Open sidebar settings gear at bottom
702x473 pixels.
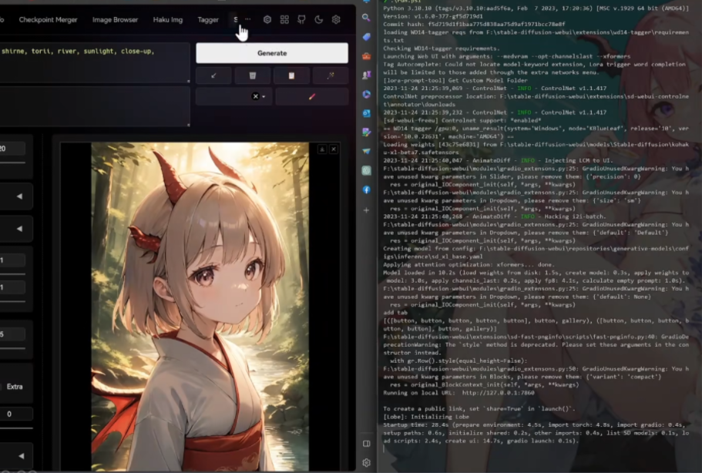[x=366, y=463]
